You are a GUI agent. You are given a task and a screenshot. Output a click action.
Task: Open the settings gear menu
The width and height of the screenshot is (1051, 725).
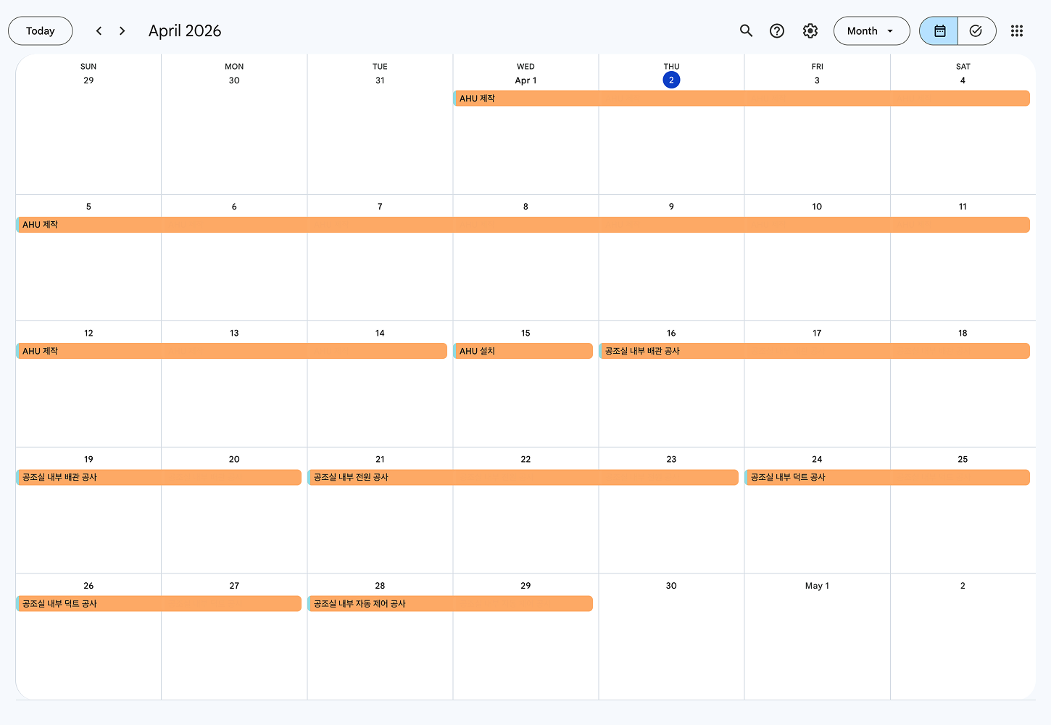[x=810, y=30]
